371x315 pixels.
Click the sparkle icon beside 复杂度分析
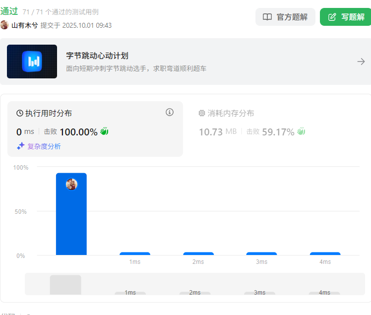pyautogui.click(x=21, y=146)
